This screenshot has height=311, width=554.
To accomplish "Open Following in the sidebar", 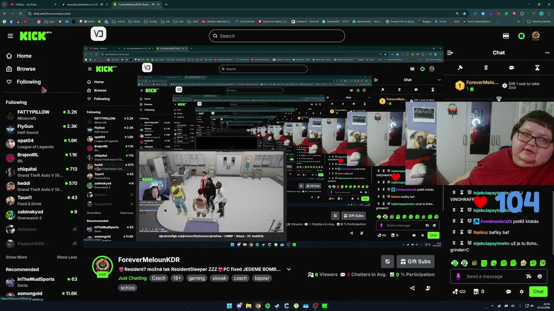I will point(29,82).
